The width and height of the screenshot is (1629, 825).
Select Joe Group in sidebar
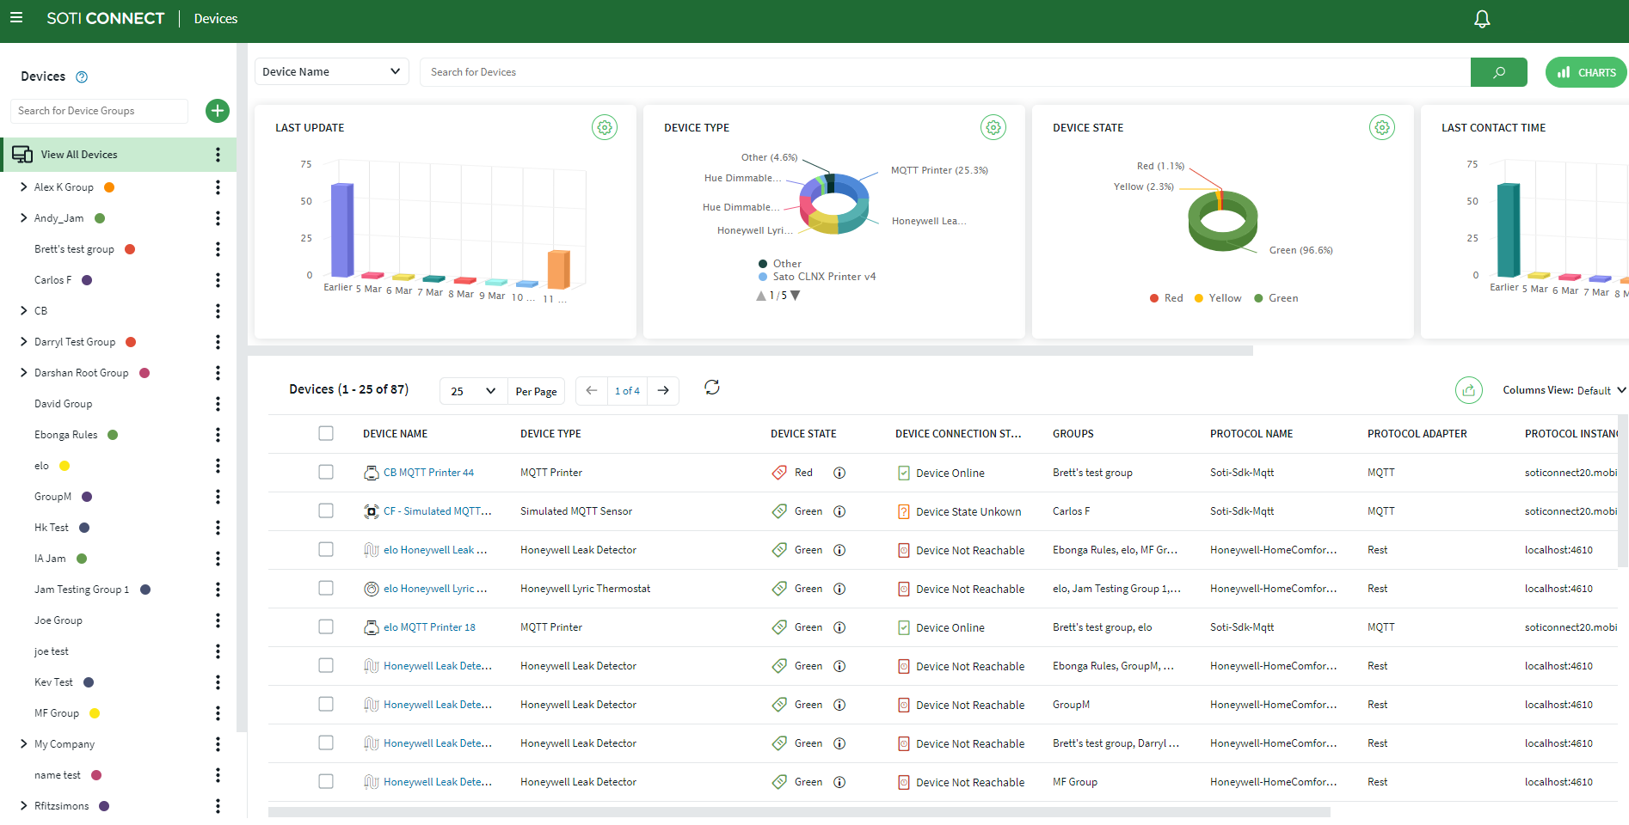58,620
